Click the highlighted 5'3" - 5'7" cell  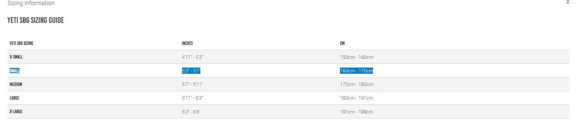[x=191, y=71]
